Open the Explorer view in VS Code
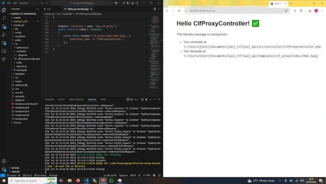This screenshot has height=184, width=326. pos(4,10)
